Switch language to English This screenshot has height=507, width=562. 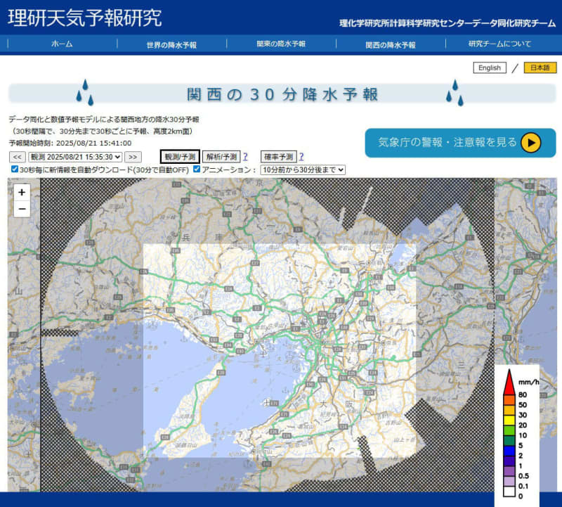[x=489, y=68]
